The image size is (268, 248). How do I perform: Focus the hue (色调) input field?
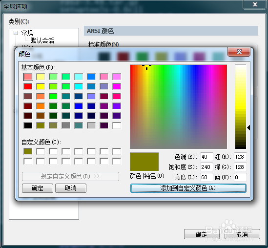coord(206,157)
